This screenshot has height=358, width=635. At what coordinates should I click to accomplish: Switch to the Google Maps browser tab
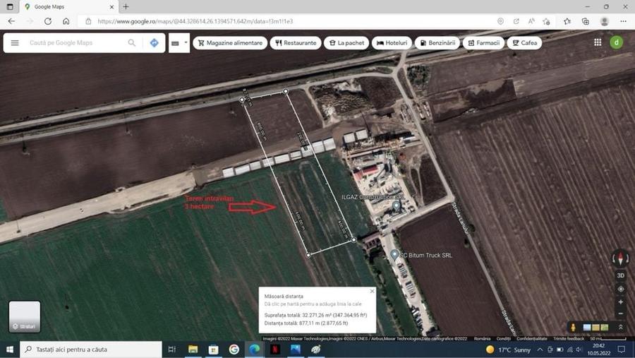(x=68, y=7)
